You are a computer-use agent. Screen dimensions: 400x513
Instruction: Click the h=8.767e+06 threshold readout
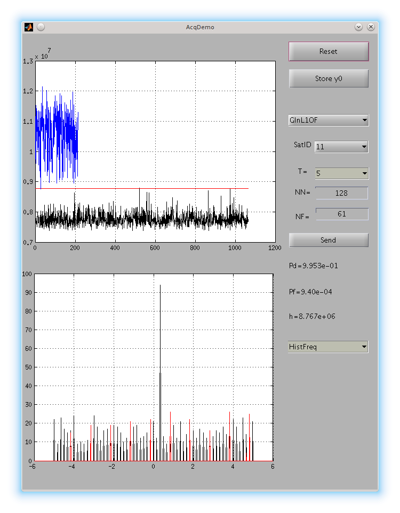tap(312, 316)
